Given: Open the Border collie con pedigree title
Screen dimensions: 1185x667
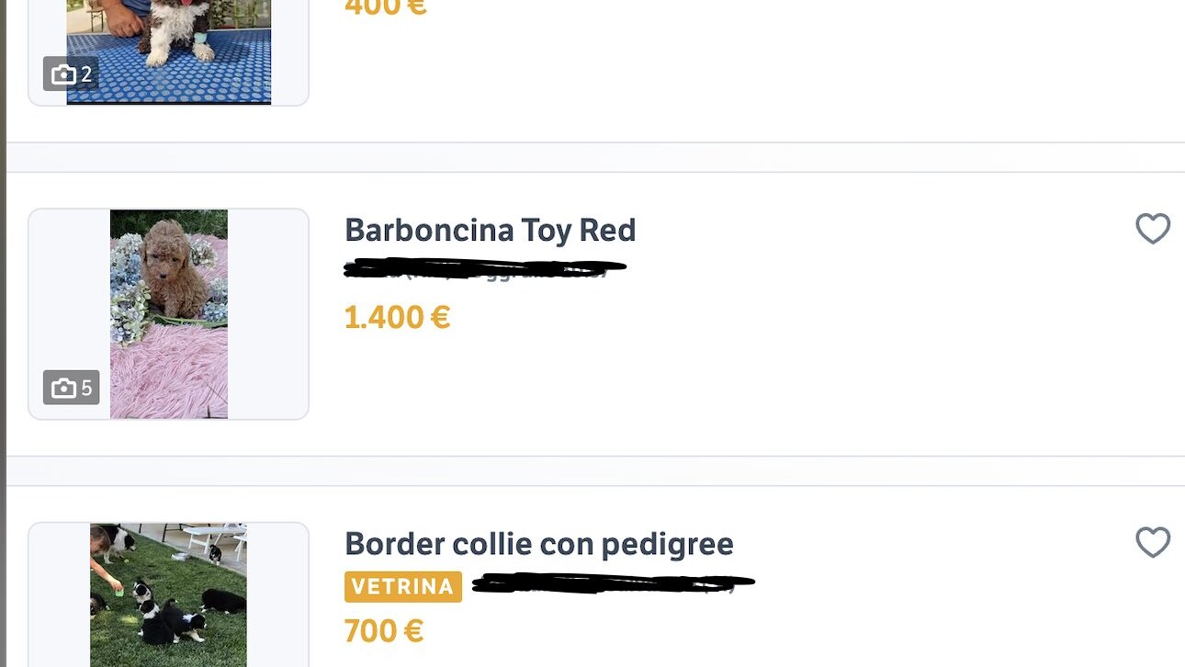Looking at the screenshot, I should 538,544.
